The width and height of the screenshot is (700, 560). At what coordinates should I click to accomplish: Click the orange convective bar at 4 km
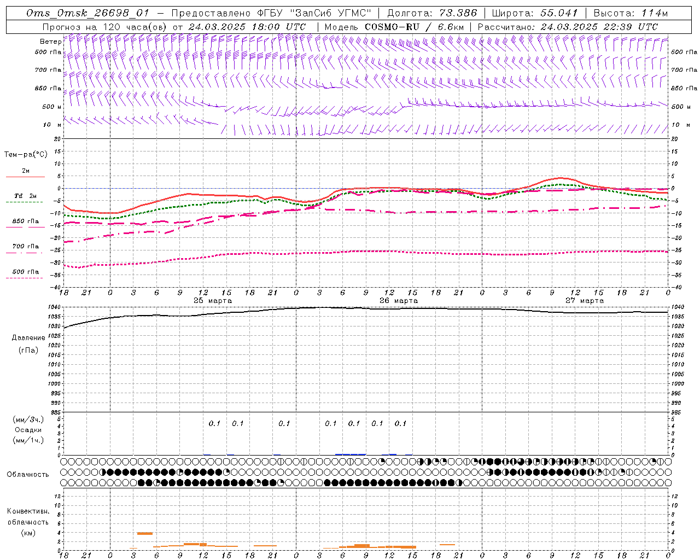145,533
